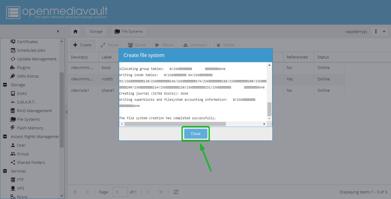The height and width of the screenshot is (199, 391).
Task: Open OMV-Extras in the sidebar
Action: (28, 76)
